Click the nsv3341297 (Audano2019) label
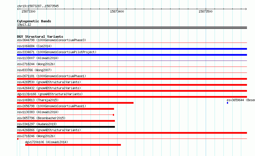255x156 pixels. pos(37,124)
